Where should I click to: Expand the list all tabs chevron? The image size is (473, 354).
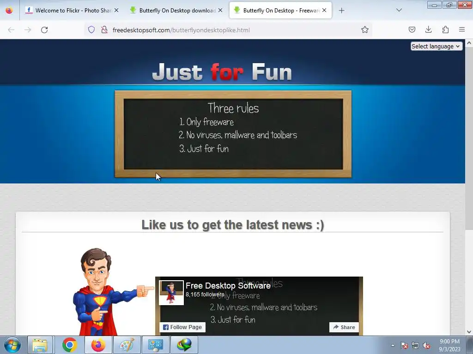[399, 10]
